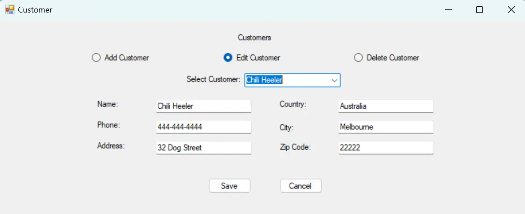Click the City: label
The width and height of the screenshot is (525, 214).
click(x=286, y=128)
